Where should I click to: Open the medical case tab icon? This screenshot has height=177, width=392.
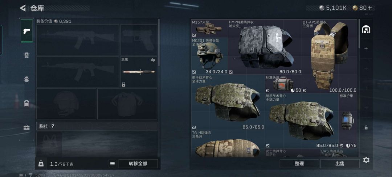pyautogui.click(x=26, y=127)
